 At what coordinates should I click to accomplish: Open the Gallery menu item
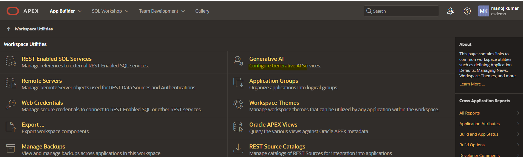[202, 11]
